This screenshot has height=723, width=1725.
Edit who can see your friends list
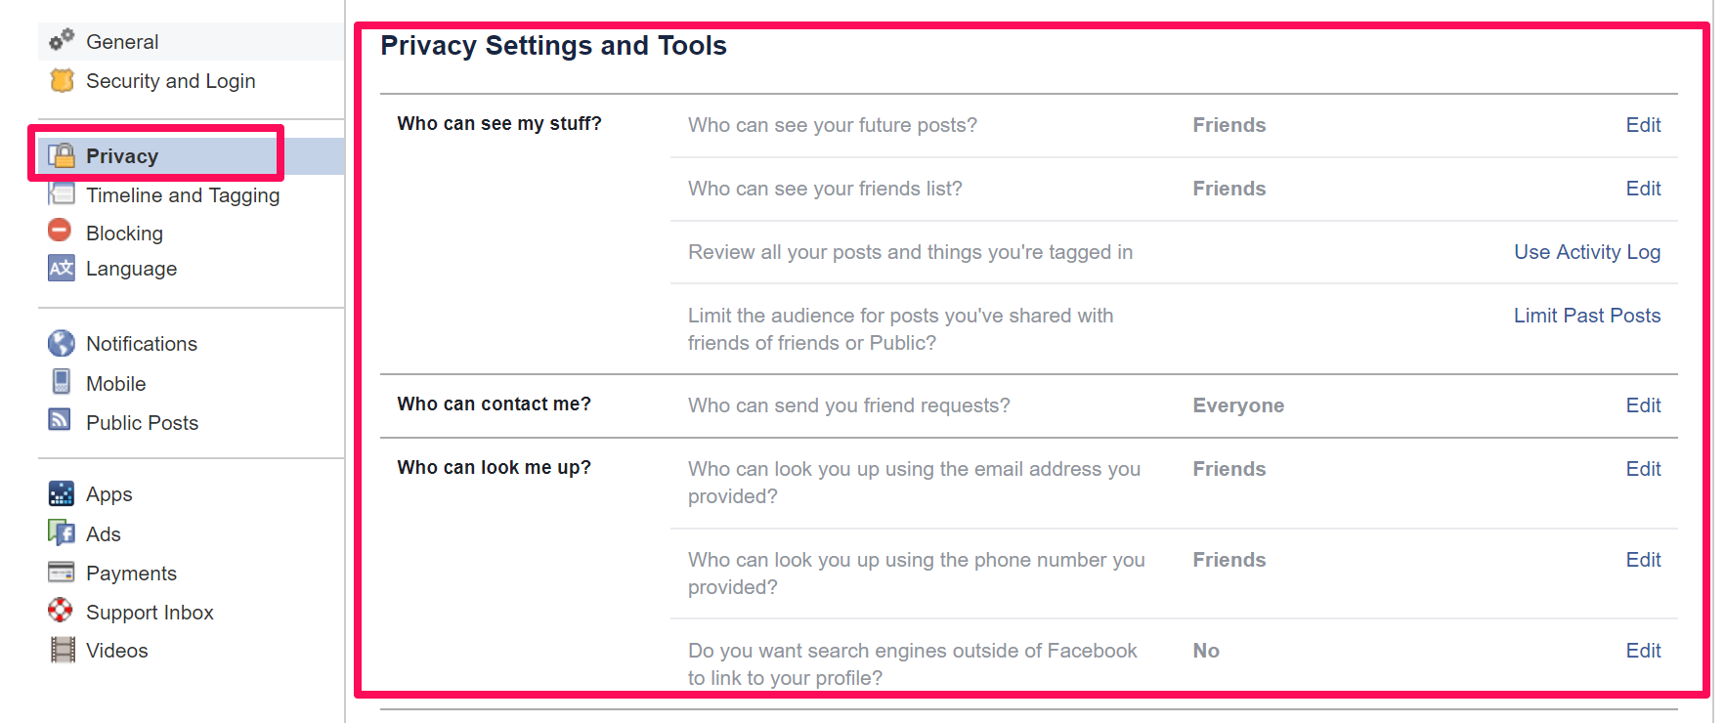(1643, 189)
